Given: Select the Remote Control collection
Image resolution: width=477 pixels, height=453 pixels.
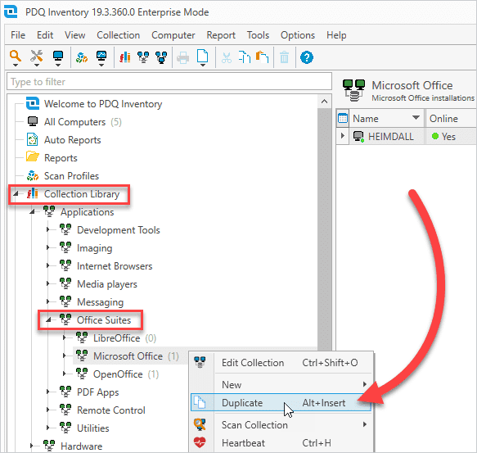Looking at the screenshot, I should point(111,410).
